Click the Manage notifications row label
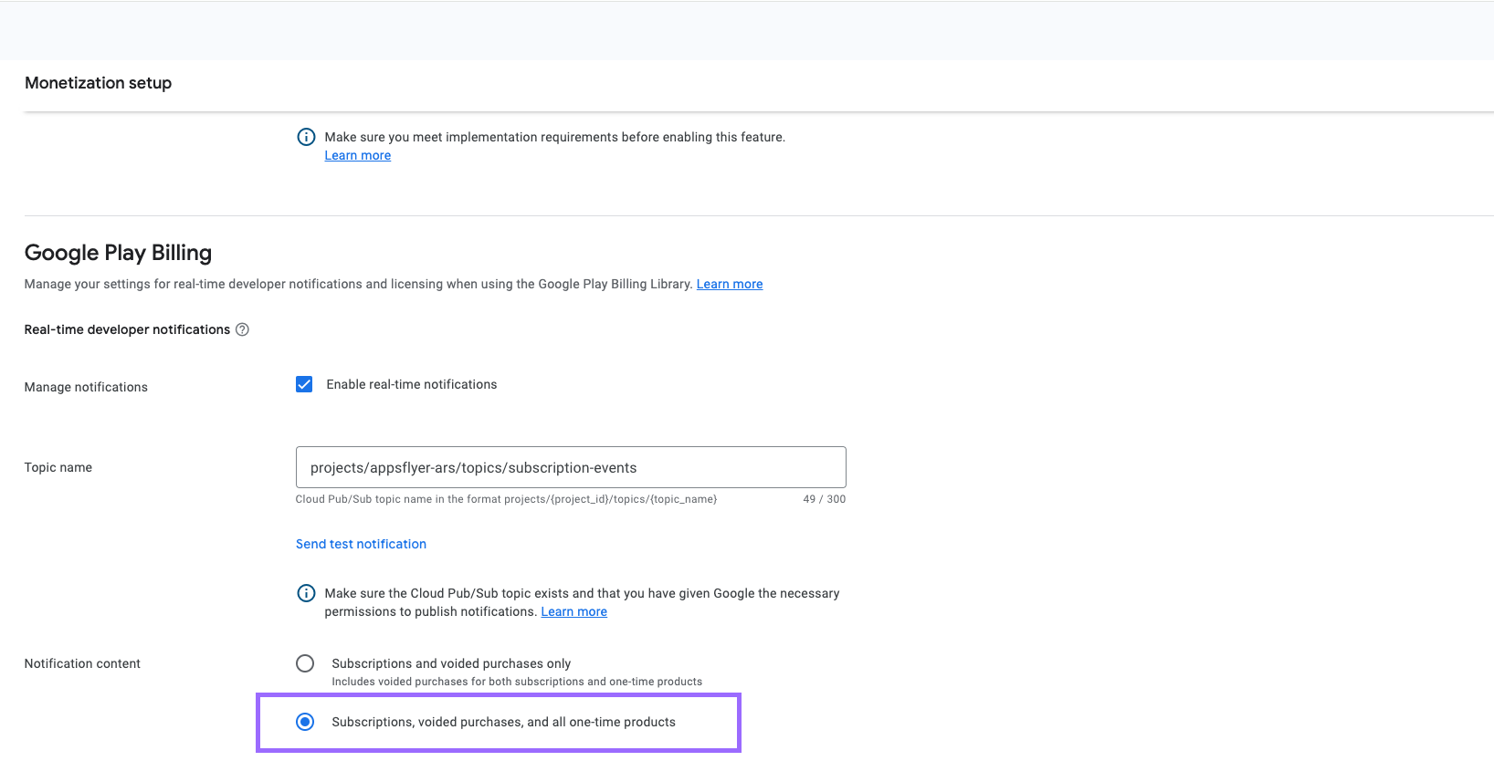Image resolution: width=1494 pixels, height=782 pixels. 86,387
